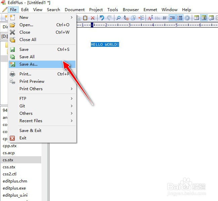218x201 pixels.
Task: Toggle the Auto Indent toolbar icon
Action: coord(172,18)
